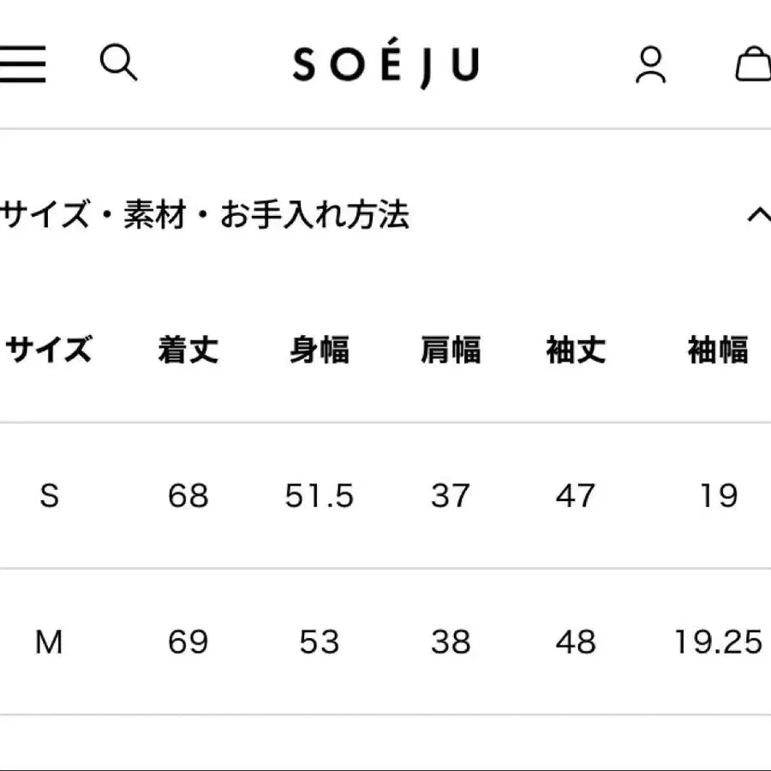The height and width of the screenshot is (771, 771).
Task: Click the 51.5 body width value
Action: (x=320, y=496)
